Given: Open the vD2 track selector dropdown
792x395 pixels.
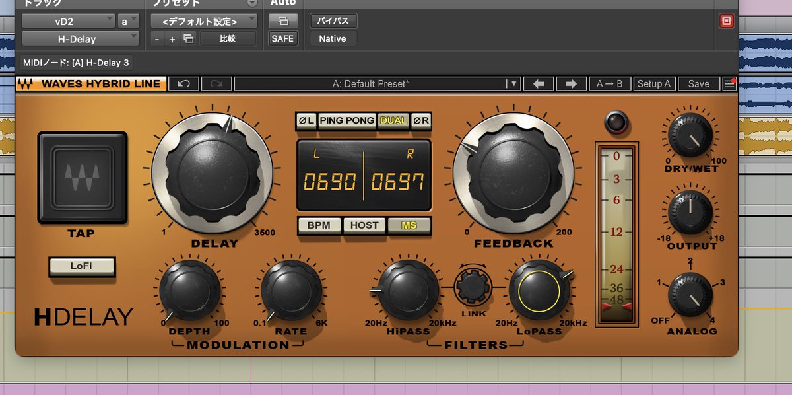Looking at the screenshot, I should 69,21.
